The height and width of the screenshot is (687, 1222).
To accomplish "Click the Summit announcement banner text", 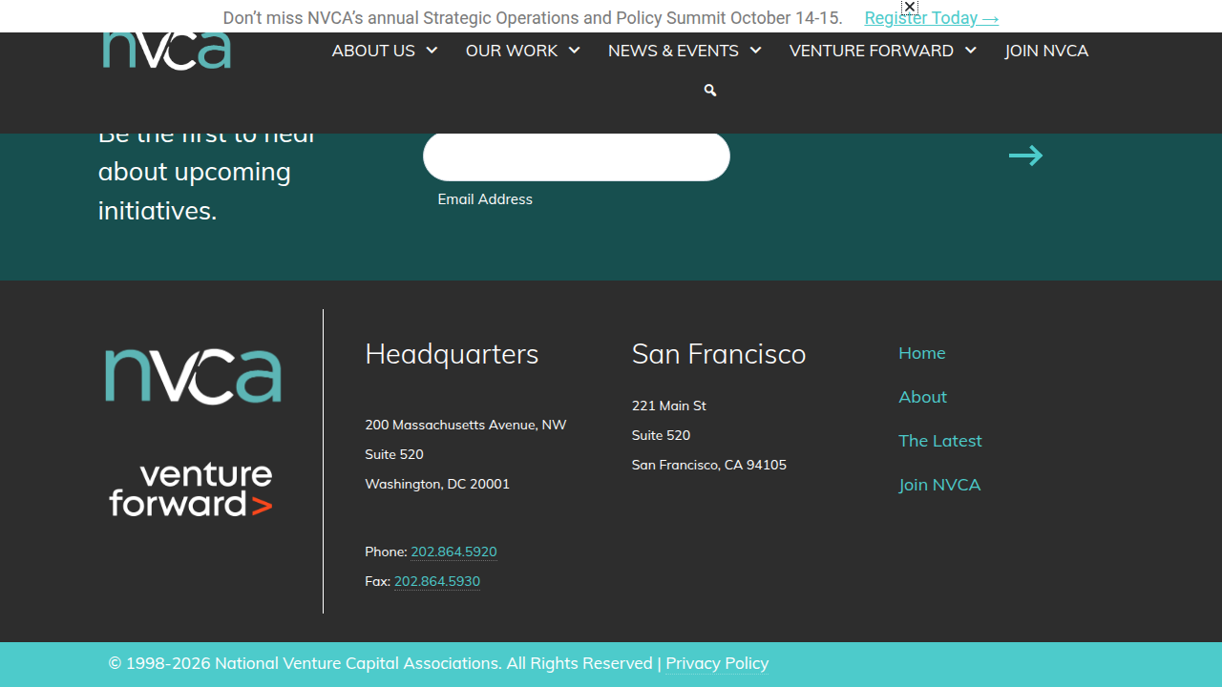I will coord(533,18).
